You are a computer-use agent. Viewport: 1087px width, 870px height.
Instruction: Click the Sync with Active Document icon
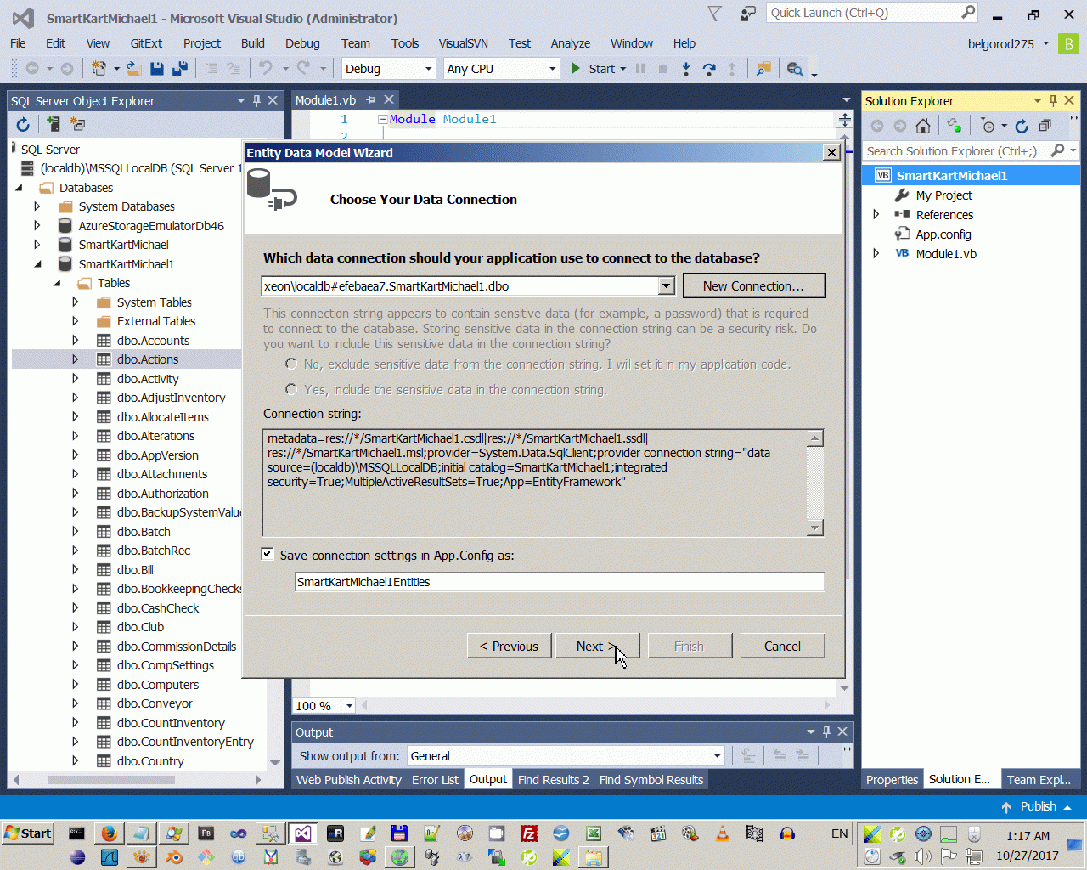click(x=955, y=126)
